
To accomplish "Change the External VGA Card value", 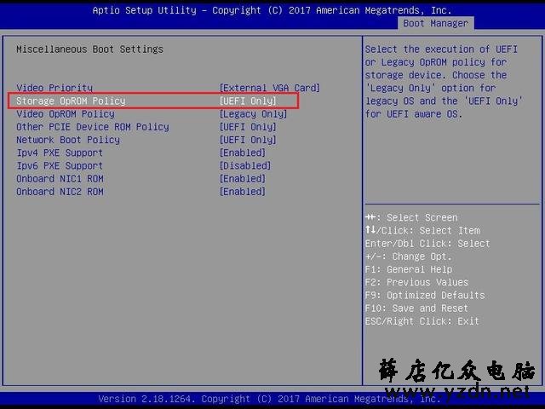I will [x=270, y=88].
